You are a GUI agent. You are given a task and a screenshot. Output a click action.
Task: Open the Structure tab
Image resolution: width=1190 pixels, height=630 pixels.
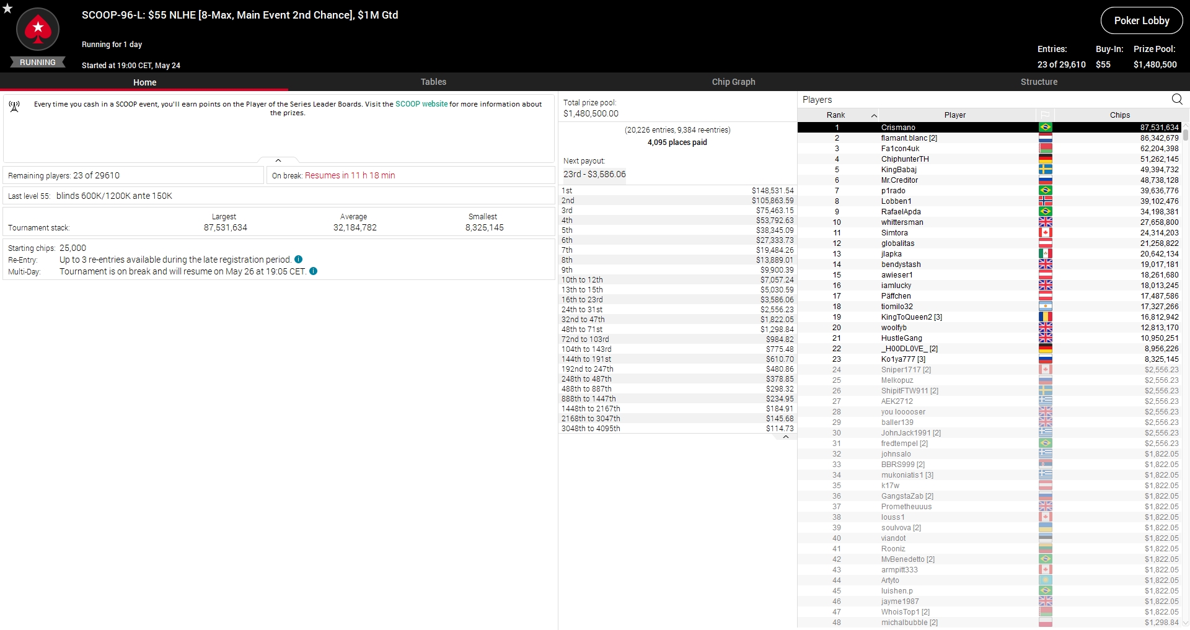point(1039,82)
